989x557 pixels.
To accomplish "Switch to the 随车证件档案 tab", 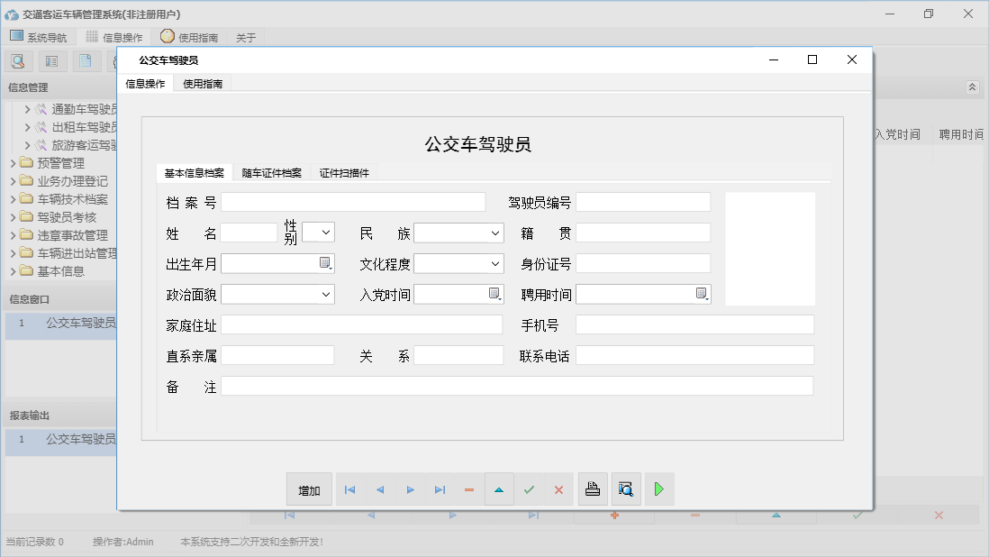I will click(x=273, y=172).
